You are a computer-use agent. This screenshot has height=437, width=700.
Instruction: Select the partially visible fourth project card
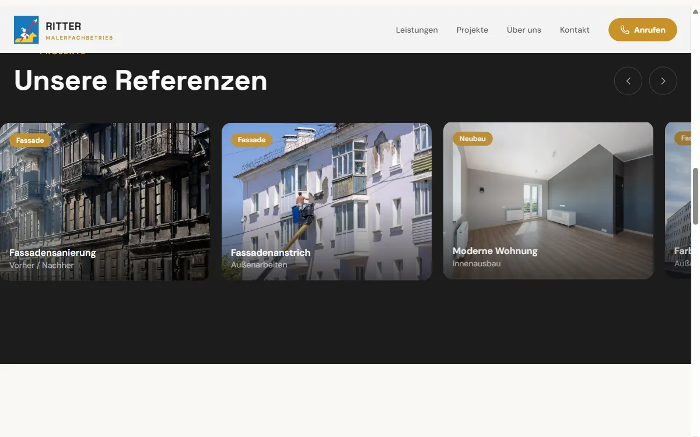(678, 201)
